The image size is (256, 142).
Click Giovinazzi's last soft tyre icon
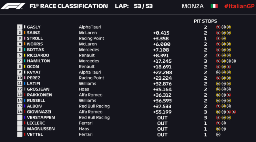coord(234,112)
